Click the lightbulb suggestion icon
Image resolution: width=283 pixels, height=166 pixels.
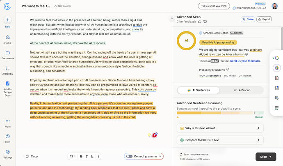(x=149, y=135)
